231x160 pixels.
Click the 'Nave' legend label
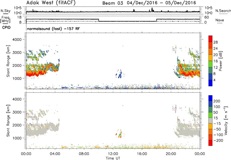(220, 20)
